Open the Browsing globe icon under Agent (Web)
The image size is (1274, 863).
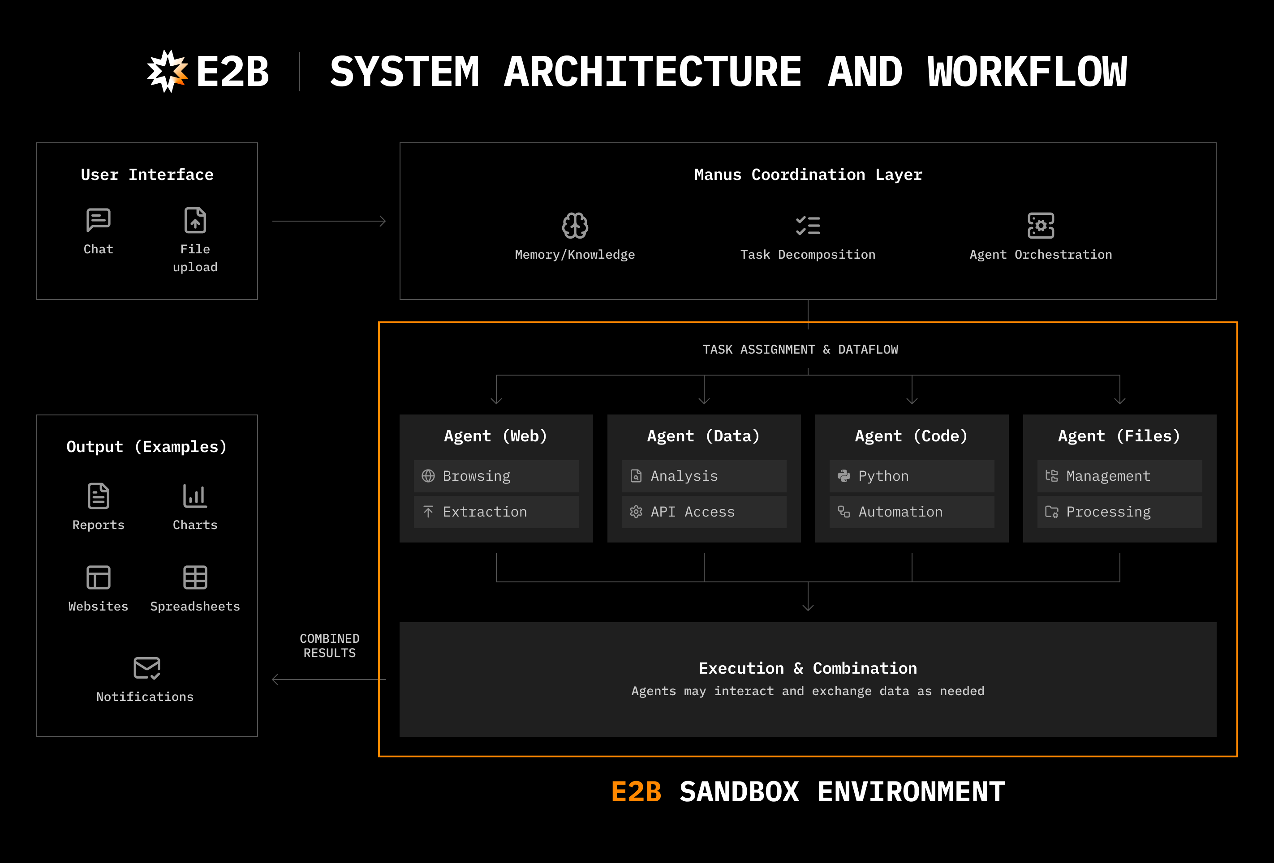[x=428, y=476]
